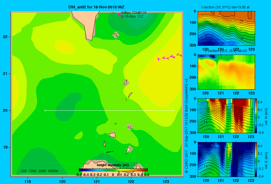Click the 0.4 tick on the vel. N colorbar
Viewport: 271px width, 184px height.
(x=260, y=102)
